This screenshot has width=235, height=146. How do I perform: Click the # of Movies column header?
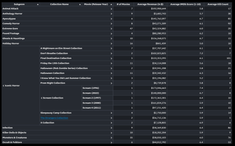(124, 4)
